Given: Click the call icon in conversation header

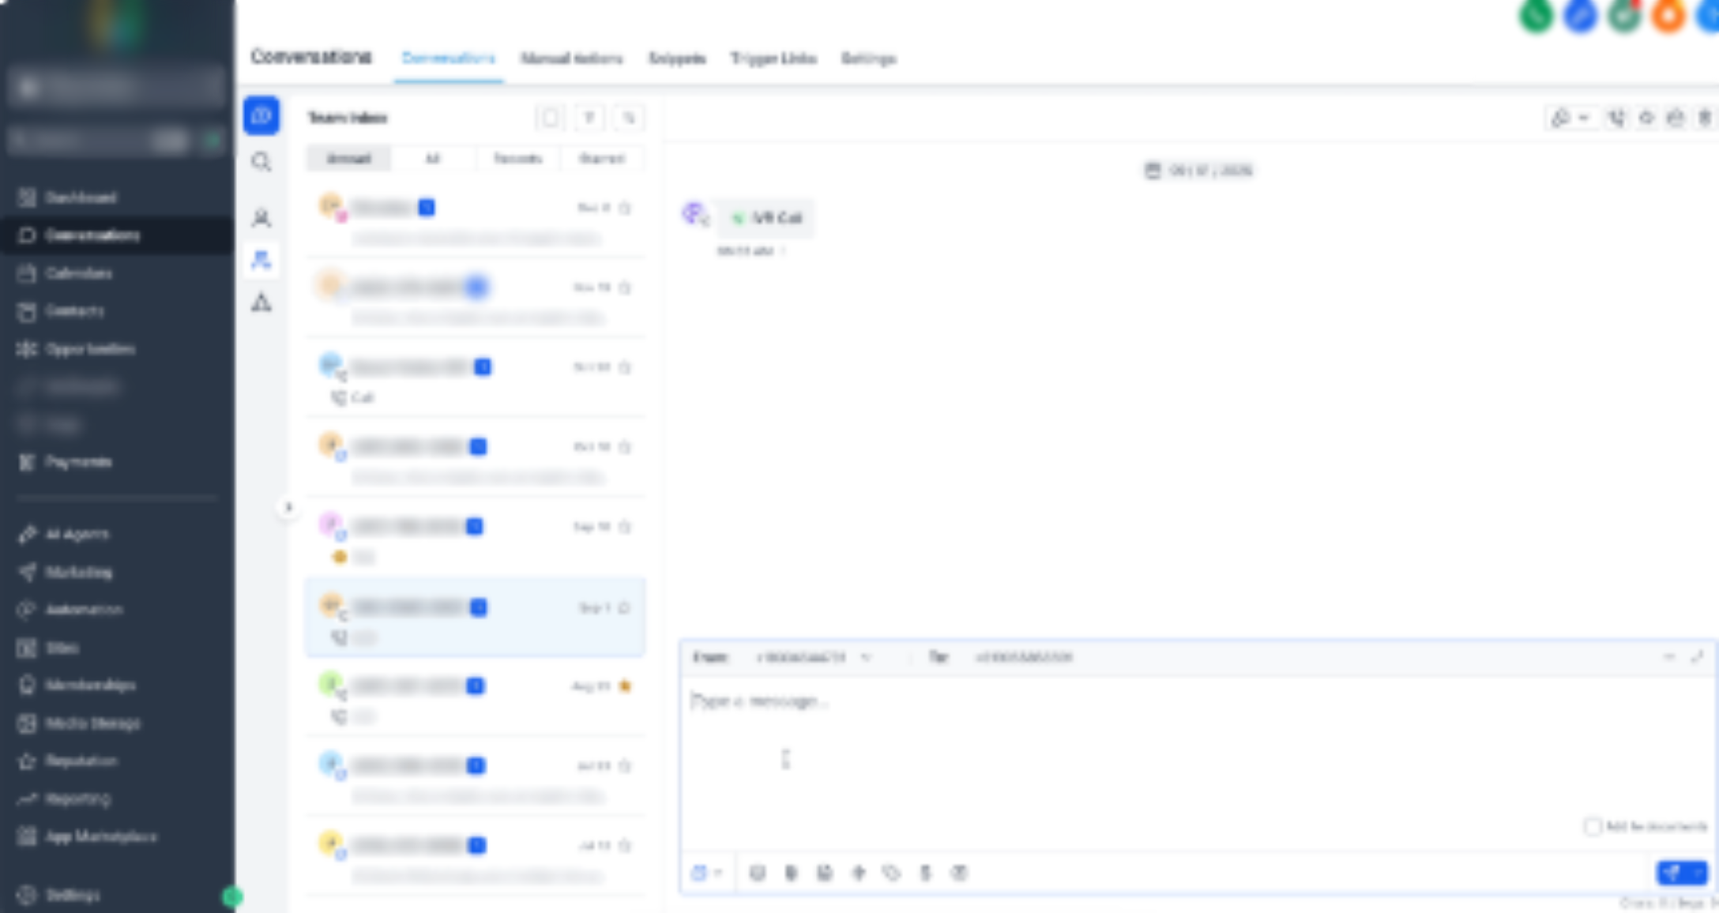Looking at the screenshot, I should pyautogui.click(x=1616, y=118).
